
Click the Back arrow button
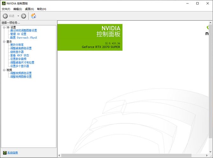[x=5, y=16]
